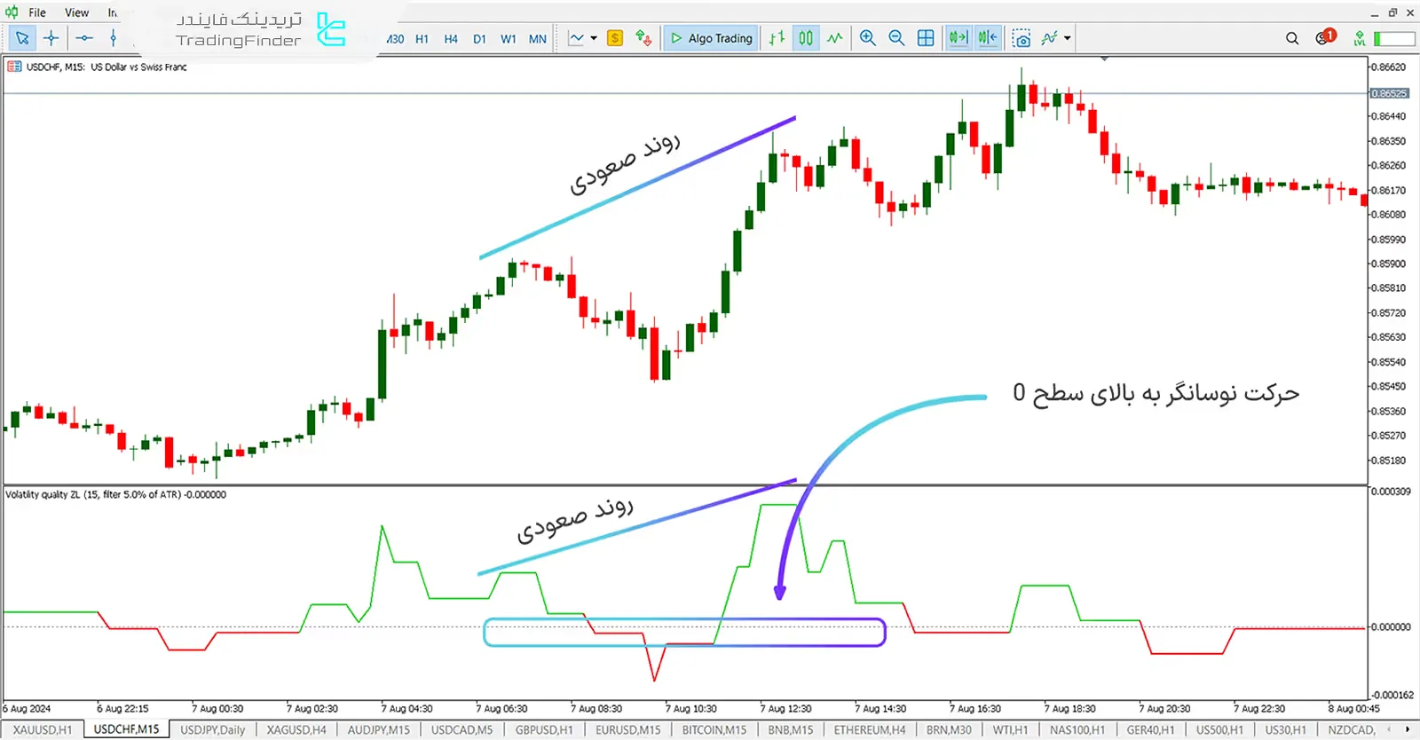Click the MetaTrader app icon

click(12, 12)
